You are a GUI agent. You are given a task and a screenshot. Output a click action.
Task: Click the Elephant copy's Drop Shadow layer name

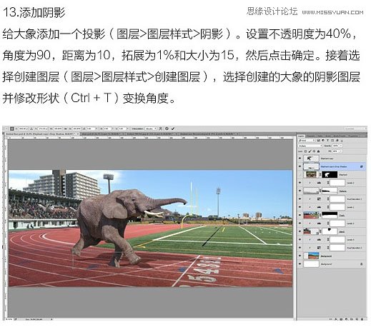(334, 166)
